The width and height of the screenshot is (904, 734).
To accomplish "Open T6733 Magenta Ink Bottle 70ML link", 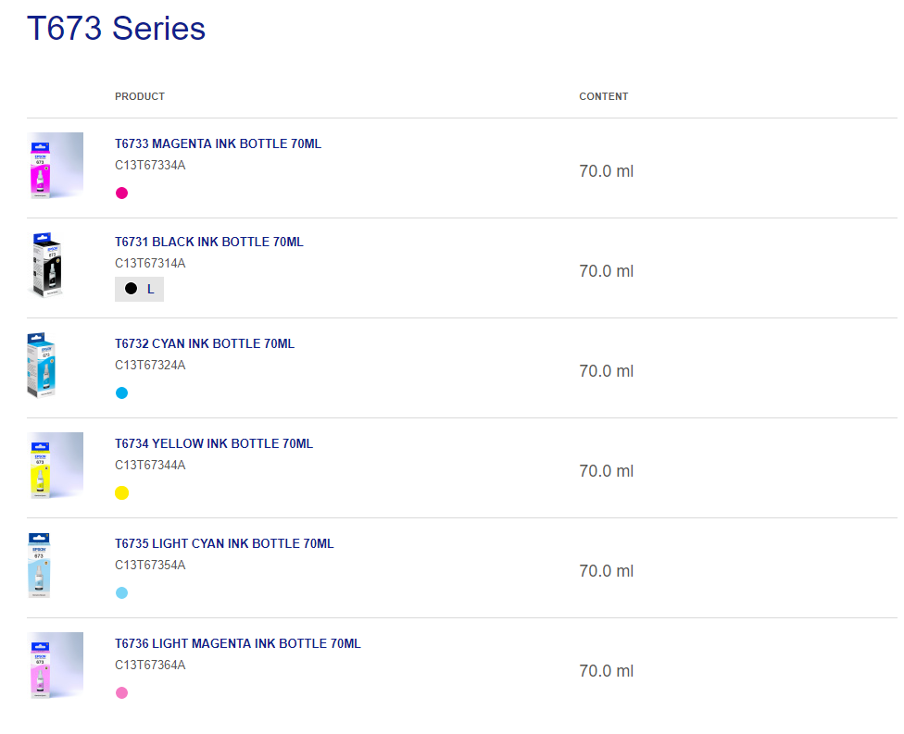I will pos(218,144).
